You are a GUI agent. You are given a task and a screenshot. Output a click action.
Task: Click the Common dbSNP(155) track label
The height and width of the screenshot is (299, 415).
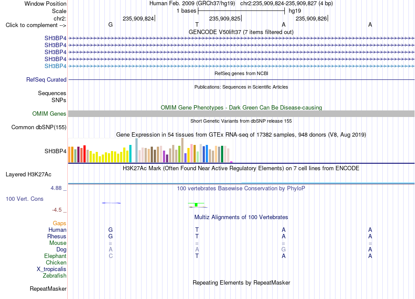coord(38,127)
